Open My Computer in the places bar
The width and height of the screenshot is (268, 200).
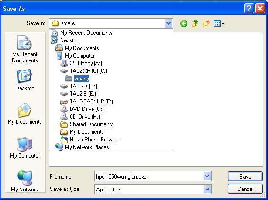click(25, 148)
